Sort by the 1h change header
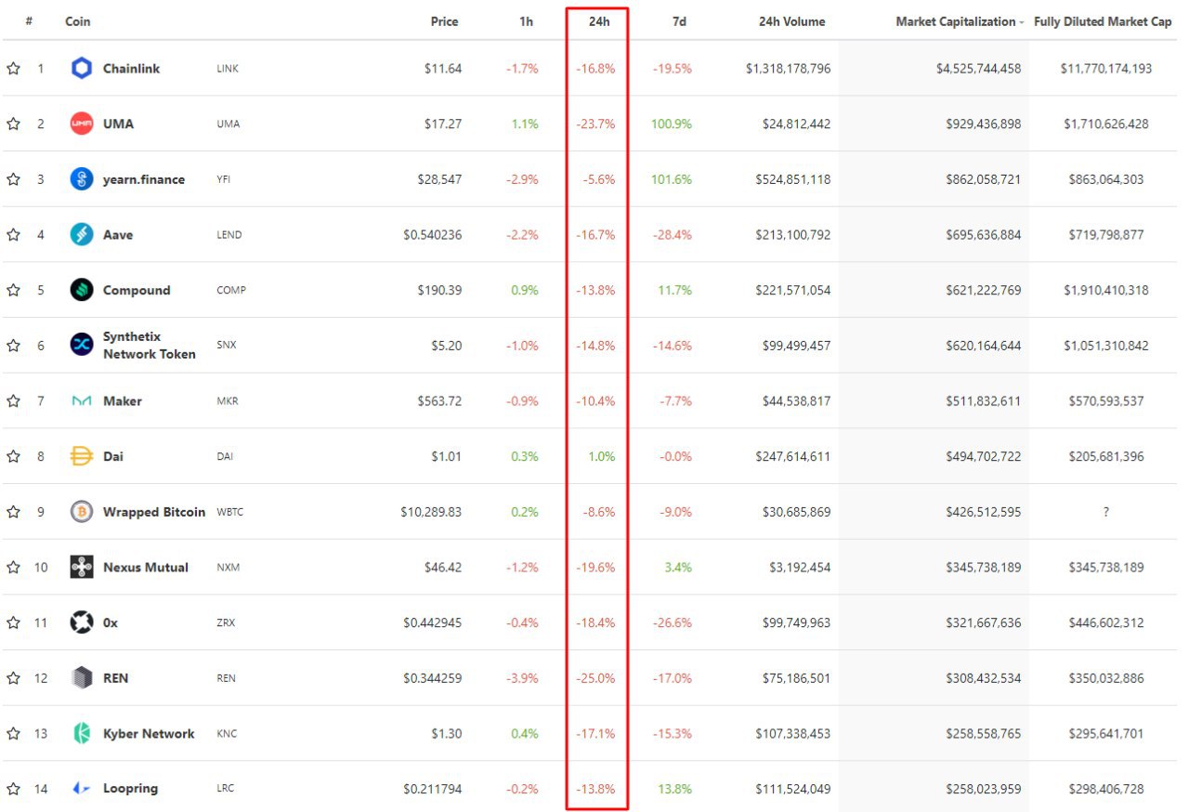Screen dimensions: 1189x812 point(526,21)
